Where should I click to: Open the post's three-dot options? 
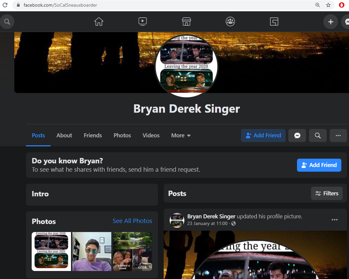click(335, 220)
